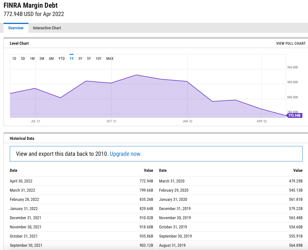Set chart range to 5D
Screen dimensions: 308x250
tap(23, 59)
